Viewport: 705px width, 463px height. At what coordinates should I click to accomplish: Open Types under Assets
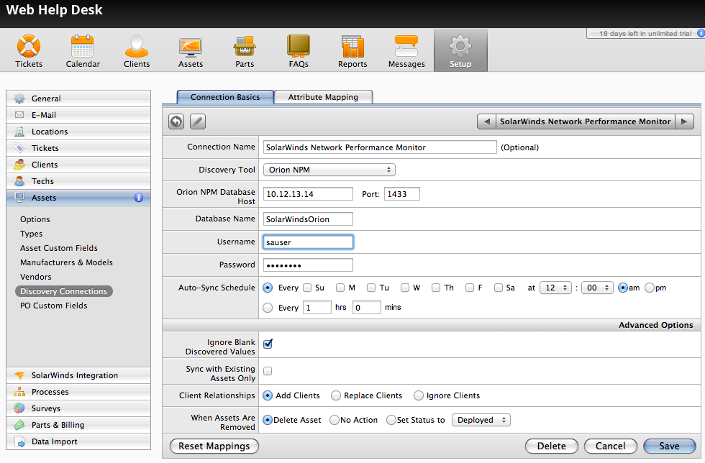coord(32,234)
